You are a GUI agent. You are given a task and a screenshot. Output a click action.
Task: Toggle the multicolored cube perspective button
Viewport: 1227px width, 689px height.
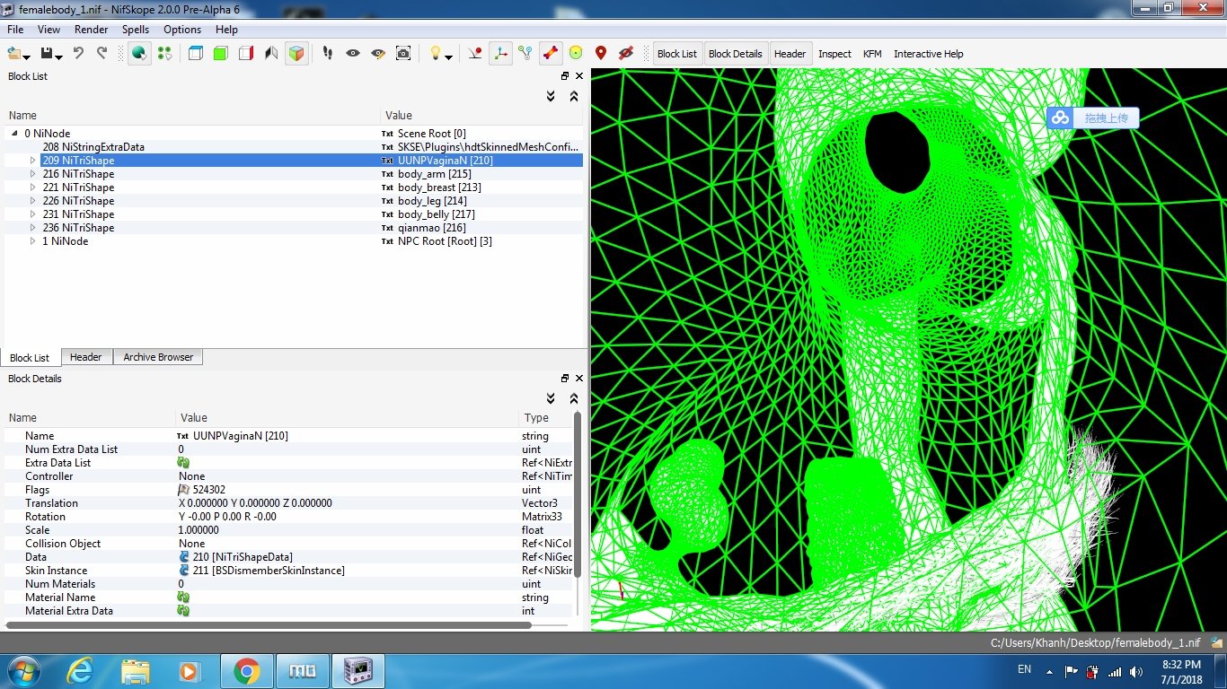296,54
